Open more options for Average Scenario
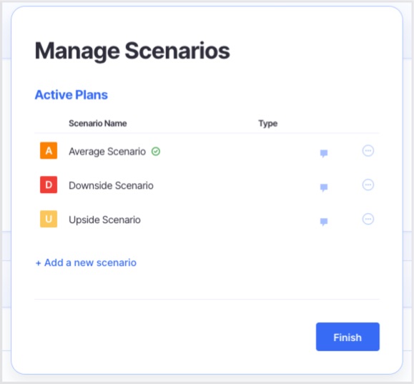This screenshot has height=384, width=414. pos(368,151)
